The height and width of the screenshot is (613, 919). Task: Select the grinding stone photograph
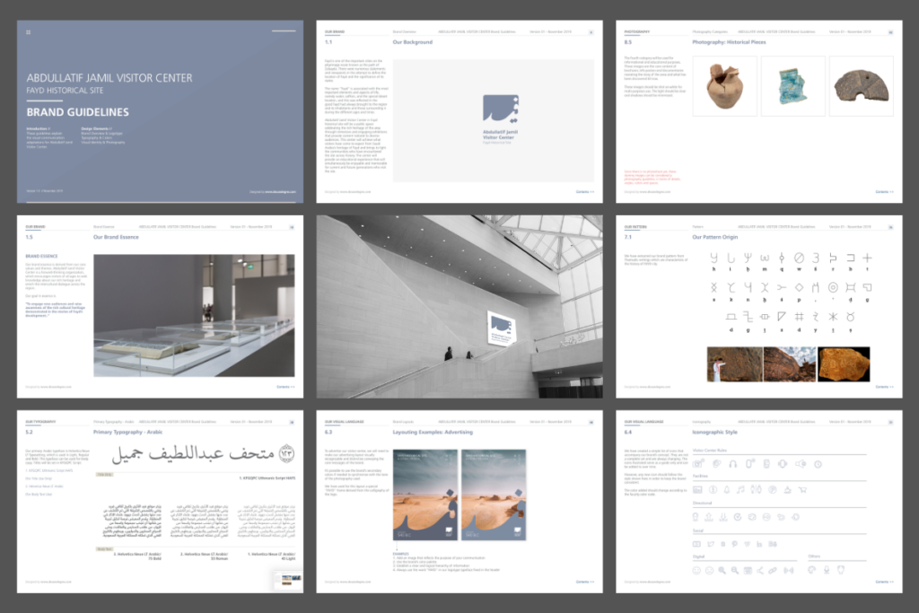[x=861, y=85]
